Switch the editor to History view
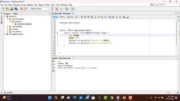This screenshot has height=101, width=180. tap(62, 17)
